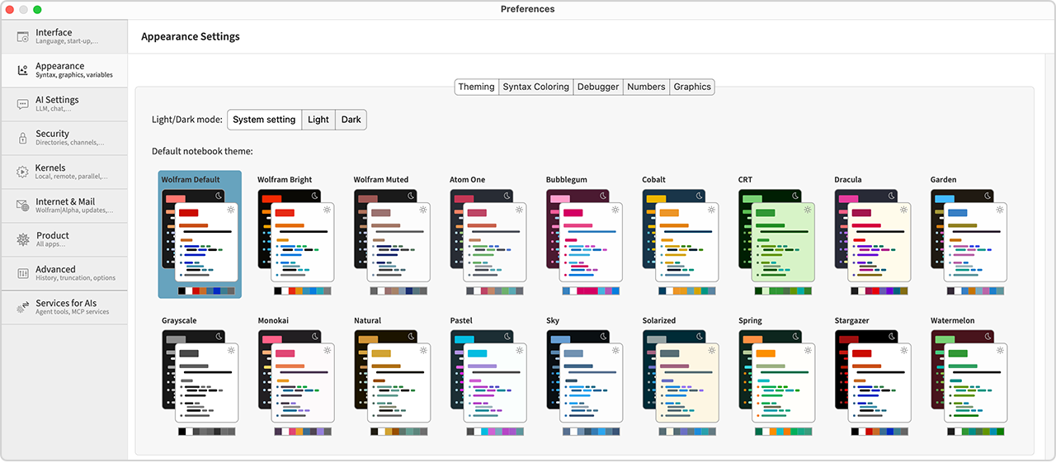Click the Cobalt theme name label
This screenshot has height=463, width=1056.
tap(653, 180)
